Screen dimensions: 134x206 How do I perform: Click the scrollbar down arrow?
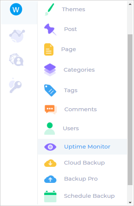pyautogui.click(x=130, y=202)
